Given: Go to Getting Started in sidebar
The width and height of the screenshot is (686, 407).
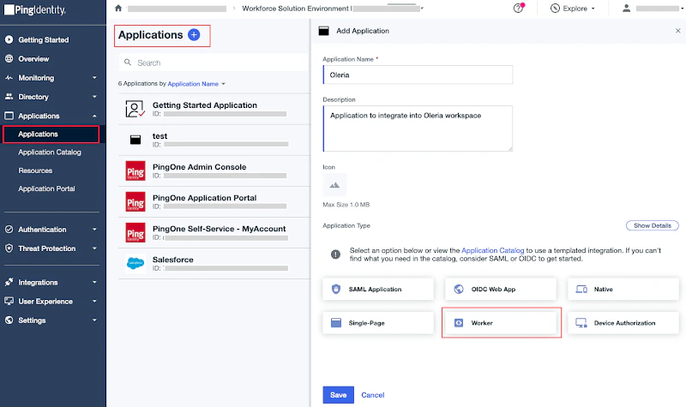Looking at the screenshot, I should [x=44, y=39].
